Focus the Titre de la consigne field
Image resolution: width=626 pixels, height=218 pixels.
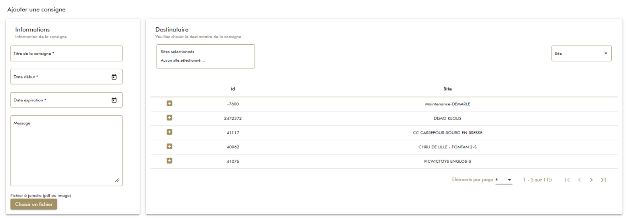tap(66, 54)
